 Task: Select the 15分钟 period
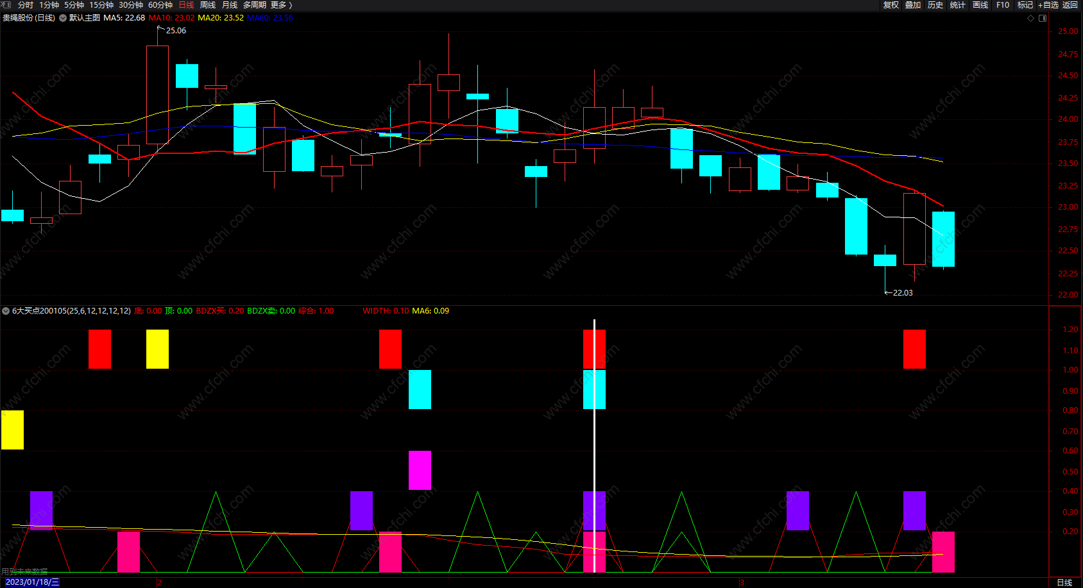[x=101, y=5]
